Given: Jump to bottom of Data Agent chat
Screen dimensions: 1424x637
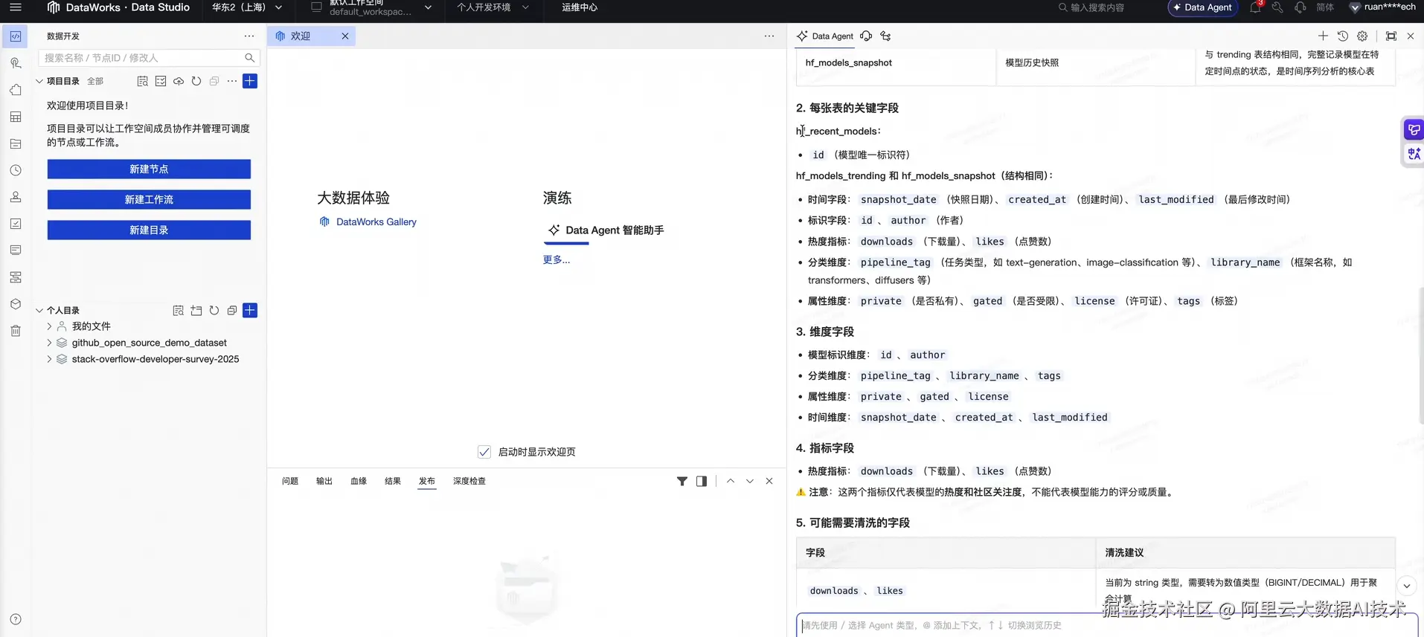Looking at the screenshot, I should (x=1406, y=586).
